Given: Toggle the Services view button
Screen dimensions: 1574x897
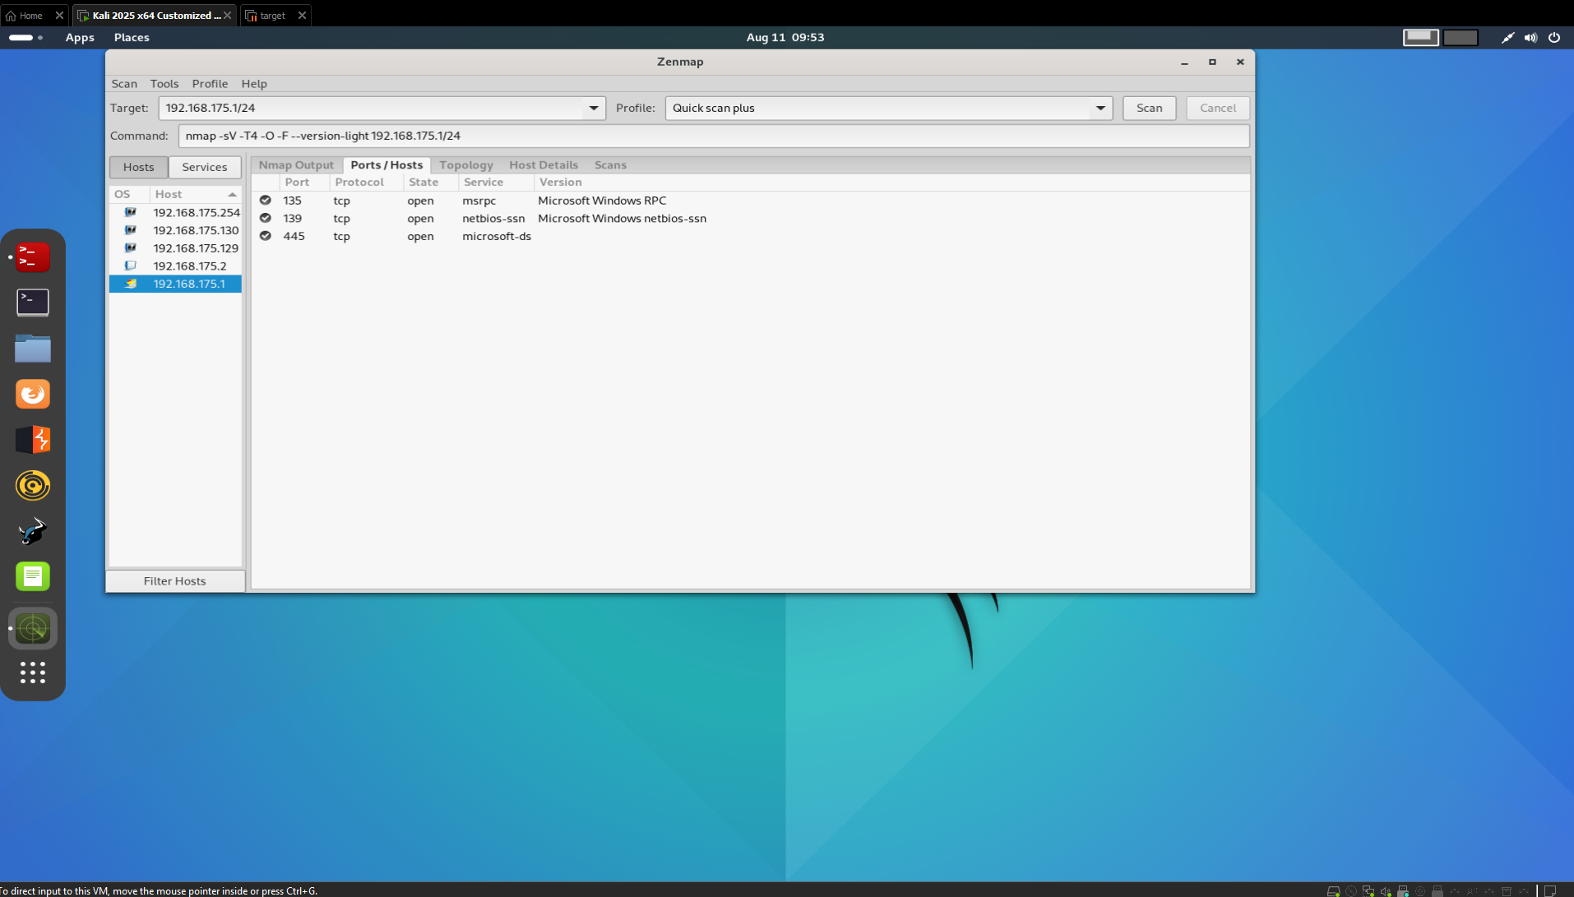Looking at the screenshot, I should click(x=205, y=167).
